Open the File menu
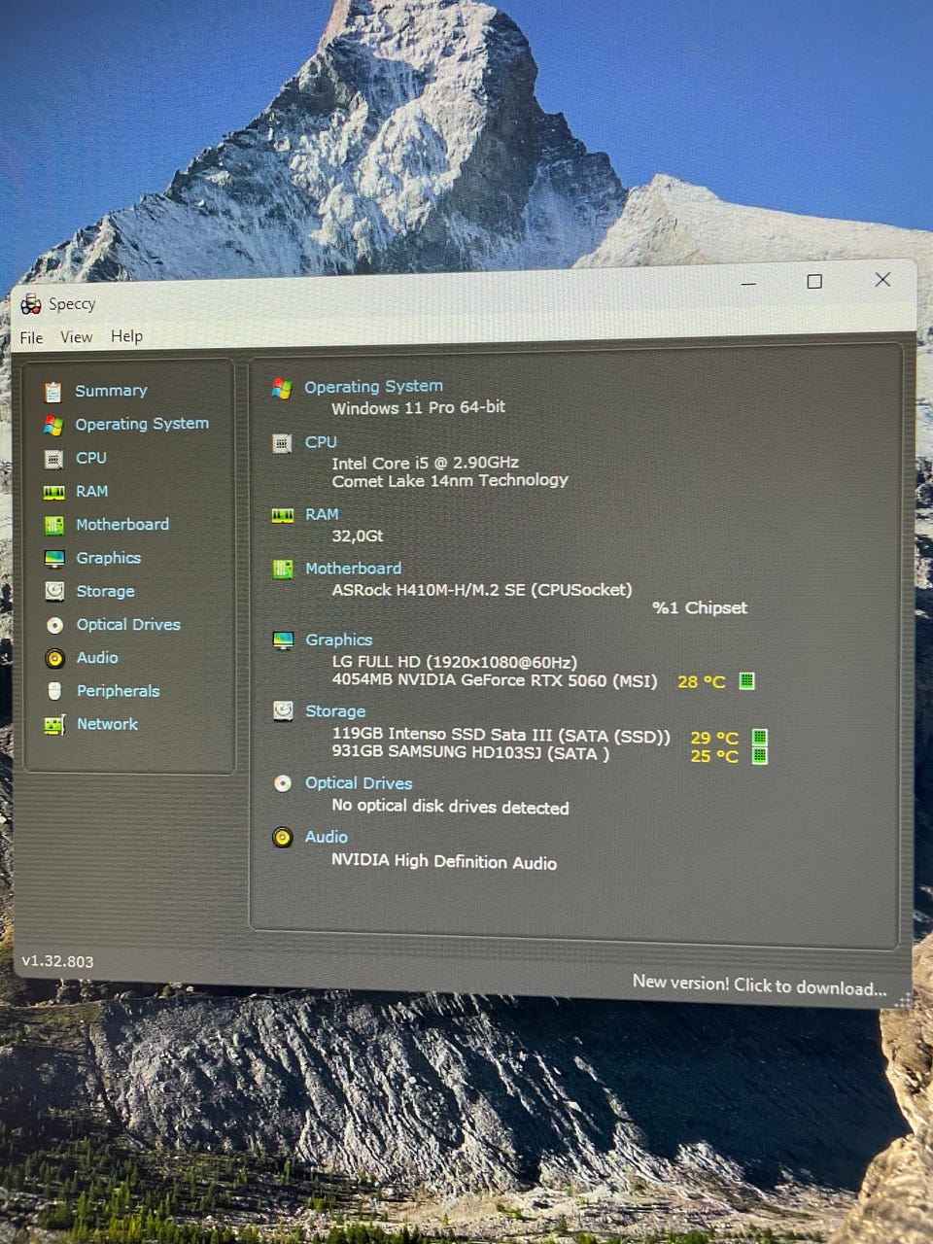This screenshot has width=933, height=1244. point(31,337)
